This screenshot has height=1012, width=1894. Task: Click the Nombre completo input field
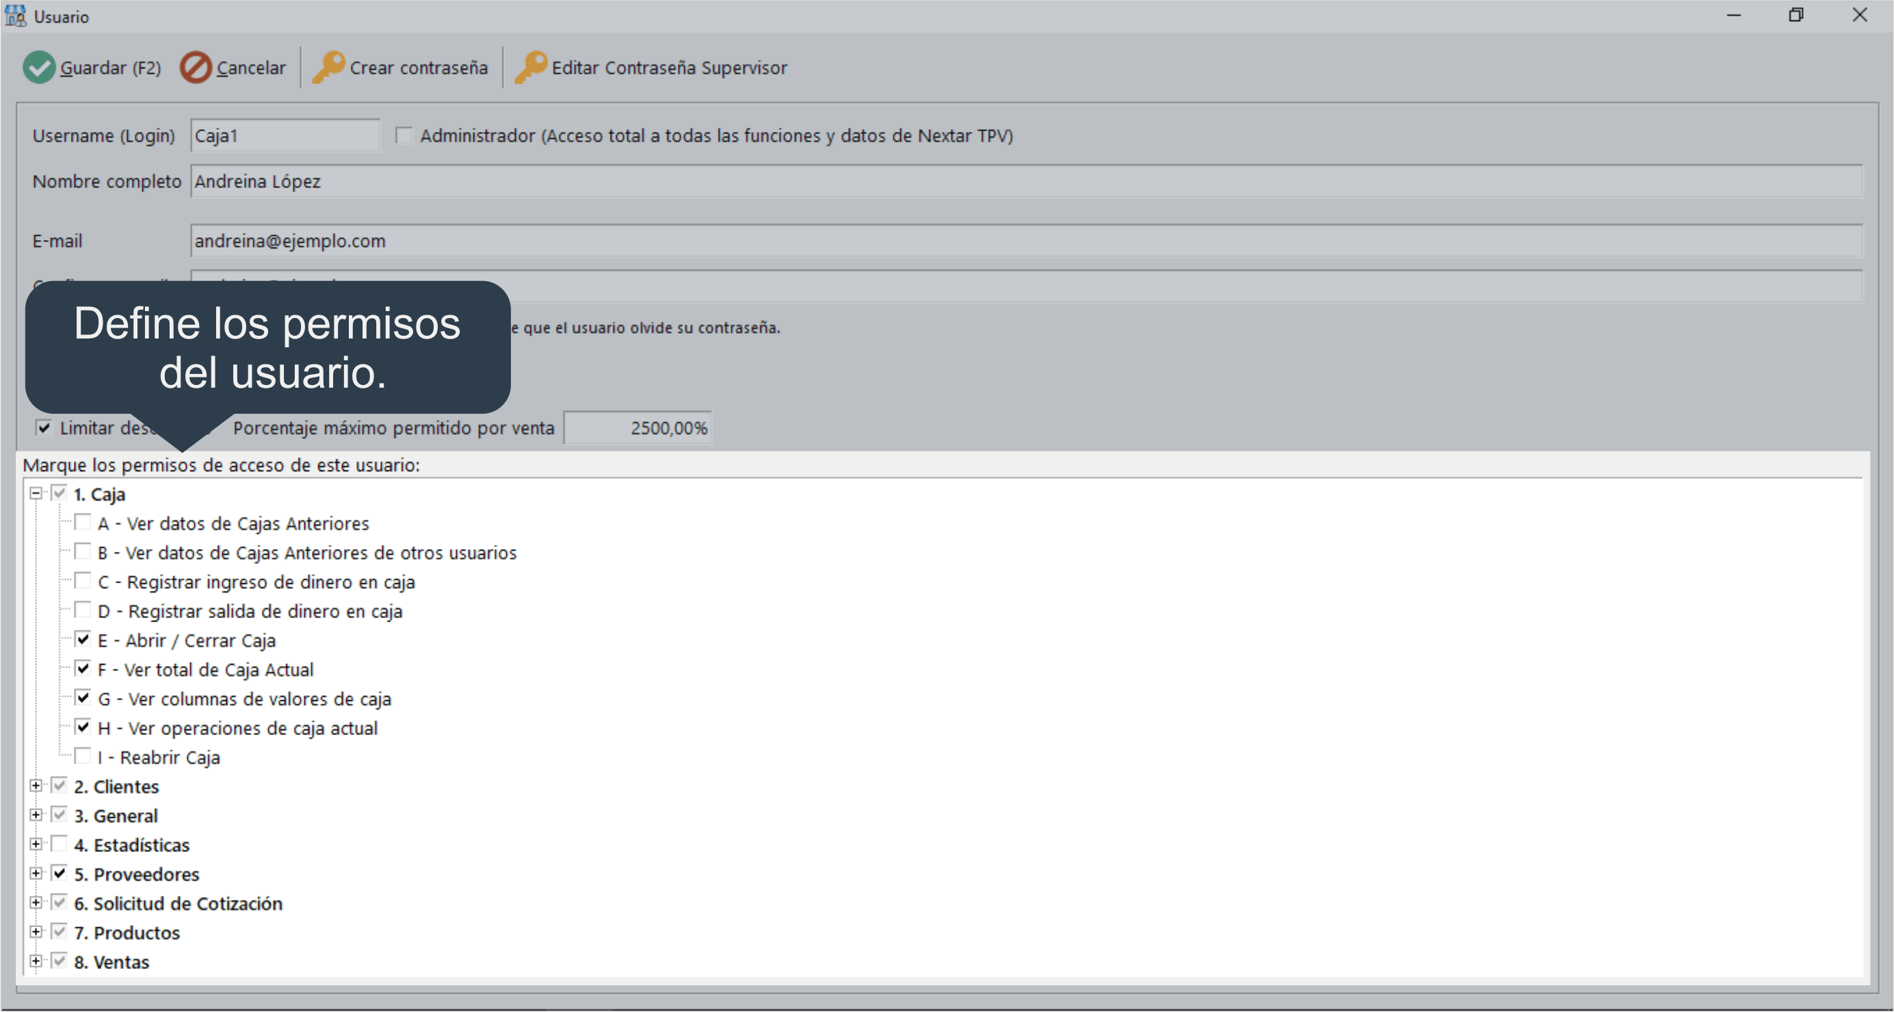click(1026, 181)
